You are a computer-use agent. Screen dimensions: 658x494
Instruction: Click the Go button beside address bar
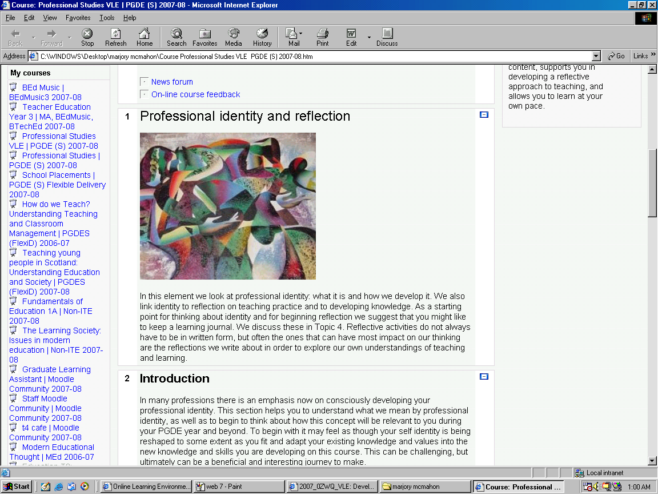click(x=616, y=56)
